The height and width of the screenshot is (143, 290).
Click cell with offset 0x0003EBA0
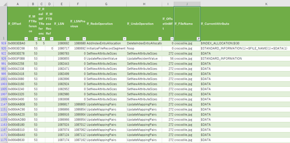[x=18, y=43]
